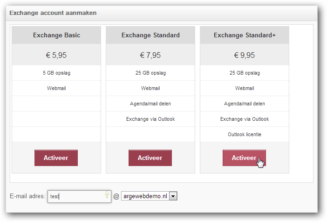Focus the E-mail adres input field

pyautogui.click(x=79, y=196)
